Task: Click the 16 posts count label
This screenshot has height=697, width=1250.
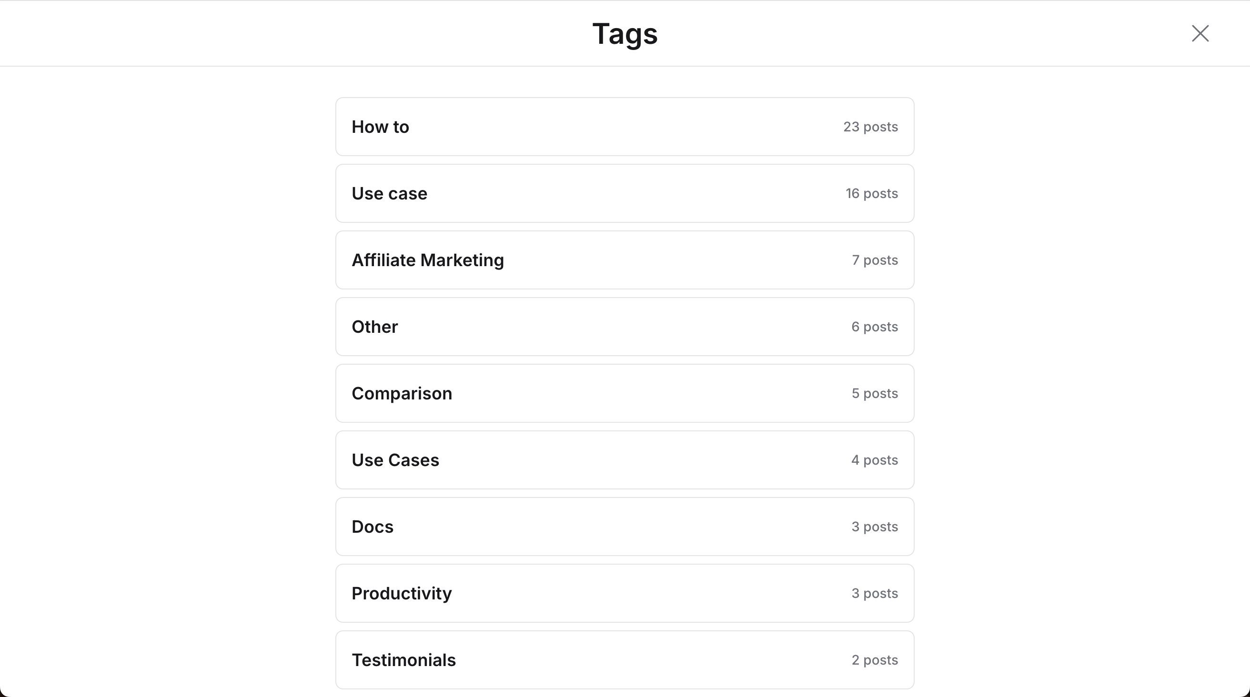Action: point(871,193)
